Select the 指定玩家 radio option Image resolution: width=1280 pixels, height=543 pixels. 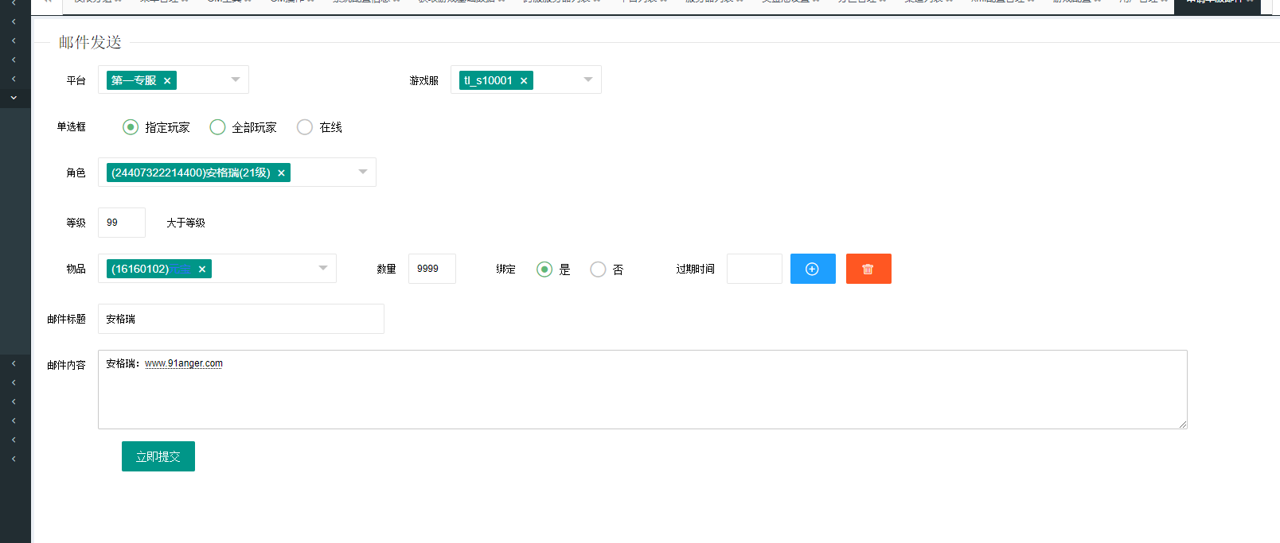click(x=131, y=127)
